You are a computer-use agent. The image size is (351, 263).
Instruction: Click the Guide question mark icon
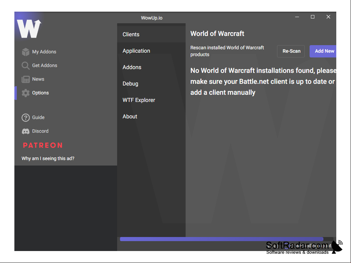26,117
